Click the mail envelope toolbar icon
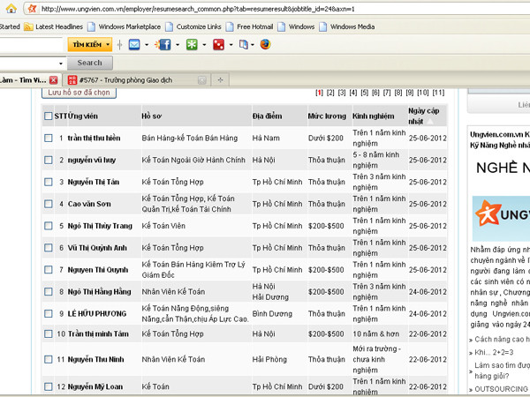This screenshot has width=530, height=397. point(133,44)
